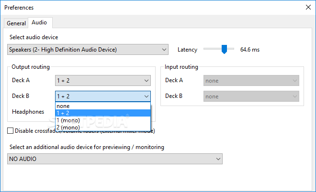Click the Preferences title bar text
This screenshot has width=316, height=192.
pos(20,8)
